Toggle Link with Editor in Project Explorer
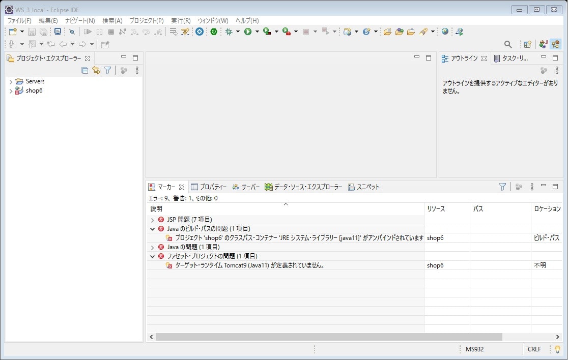568x360 pixels. click(96, 70)
